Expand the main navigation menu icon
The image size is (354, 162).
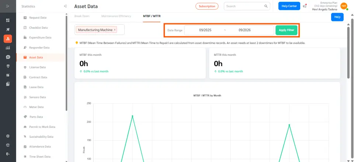8,6
